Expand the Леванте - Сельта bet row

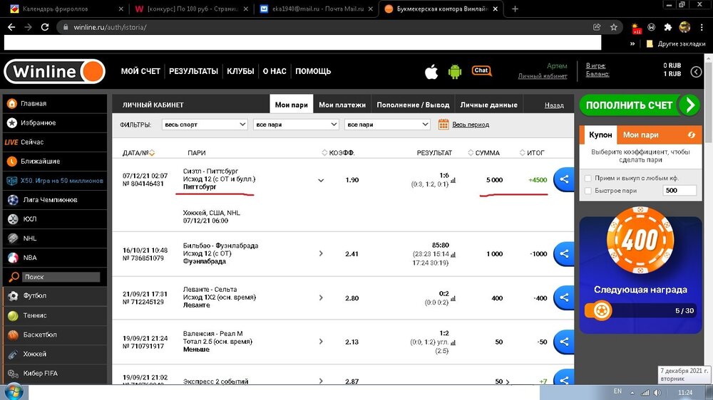(x=321, y=298)
